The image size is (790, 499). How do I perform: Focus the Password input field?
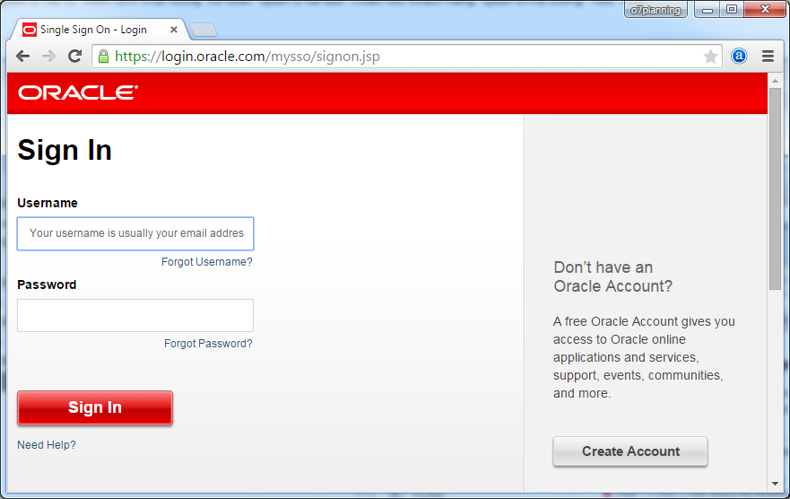click(x=135, y=316)
